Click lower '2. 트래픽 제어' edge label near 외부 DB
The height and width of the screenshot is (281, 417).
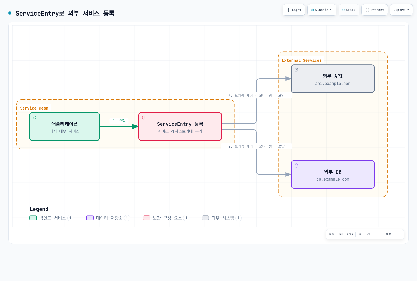click(256, 146)
